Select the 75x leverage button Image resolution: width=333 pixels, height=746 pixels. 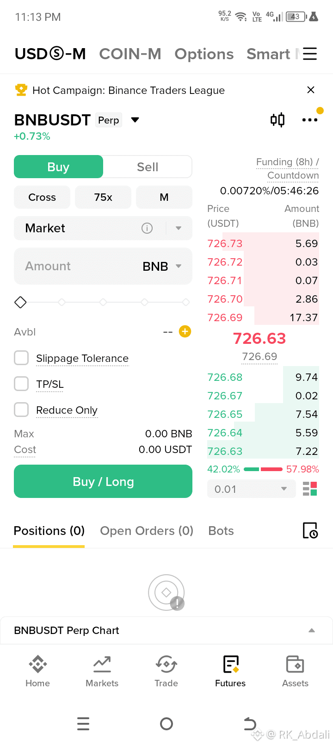tap(103, 197)
